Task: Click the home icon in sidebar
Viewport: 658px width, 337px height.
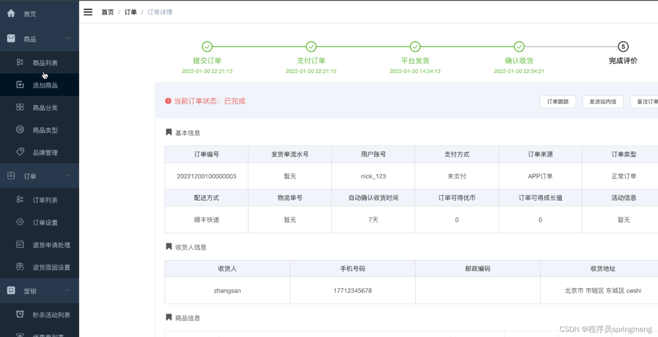Action: [x=11, y=13]
